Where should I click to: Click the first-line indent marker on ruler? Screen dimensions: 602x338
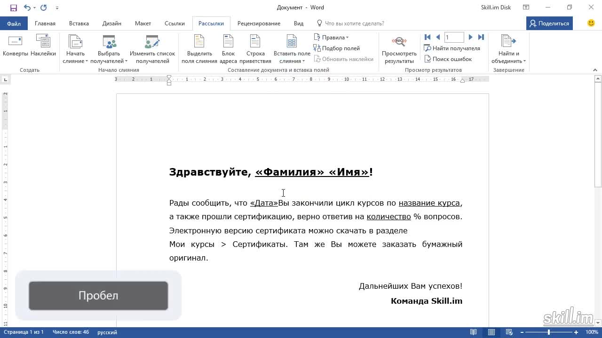pos(169,77)
